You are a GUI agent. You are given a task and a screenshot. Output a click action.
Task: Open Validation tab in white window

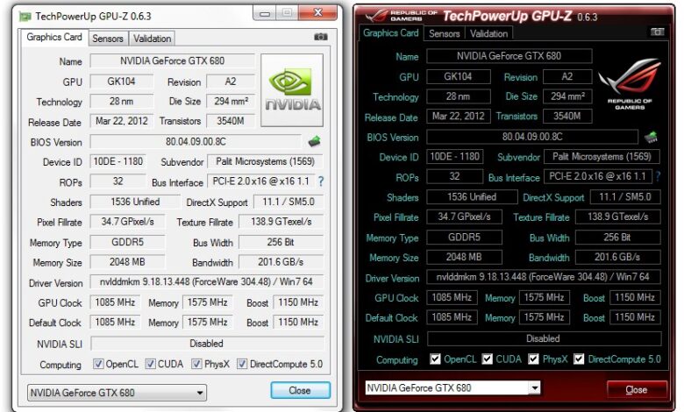click(x=152, y=39)
